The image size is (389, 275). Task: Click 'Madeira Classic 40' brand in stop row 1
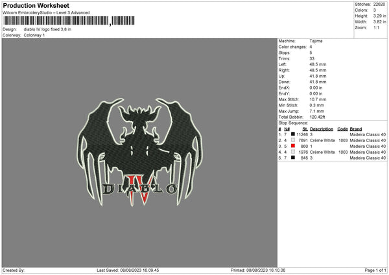click(x=368, y=134)
